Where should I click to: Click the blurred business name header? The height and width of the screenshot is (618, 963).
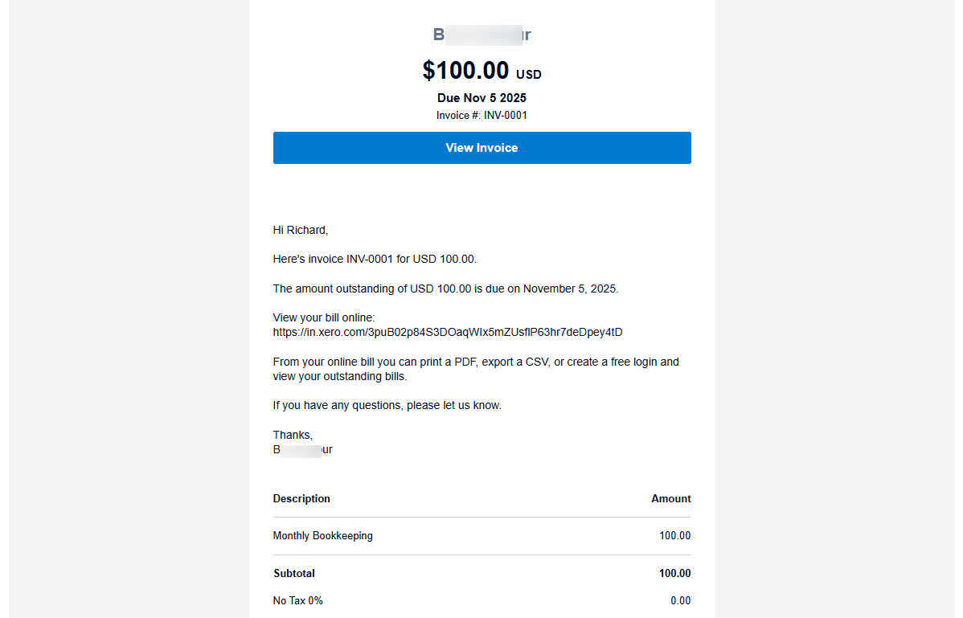481,35
